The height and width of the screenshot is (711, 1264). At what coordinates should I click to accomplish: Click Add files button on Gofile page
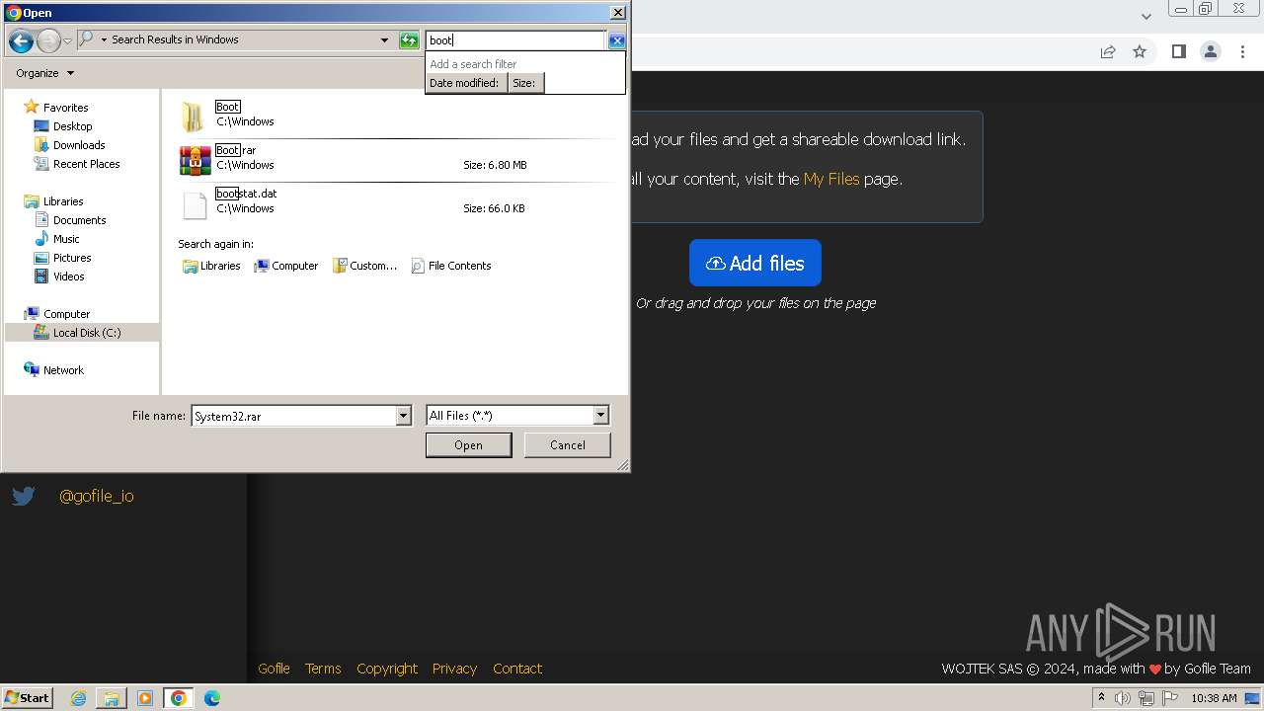click(755, 263)
